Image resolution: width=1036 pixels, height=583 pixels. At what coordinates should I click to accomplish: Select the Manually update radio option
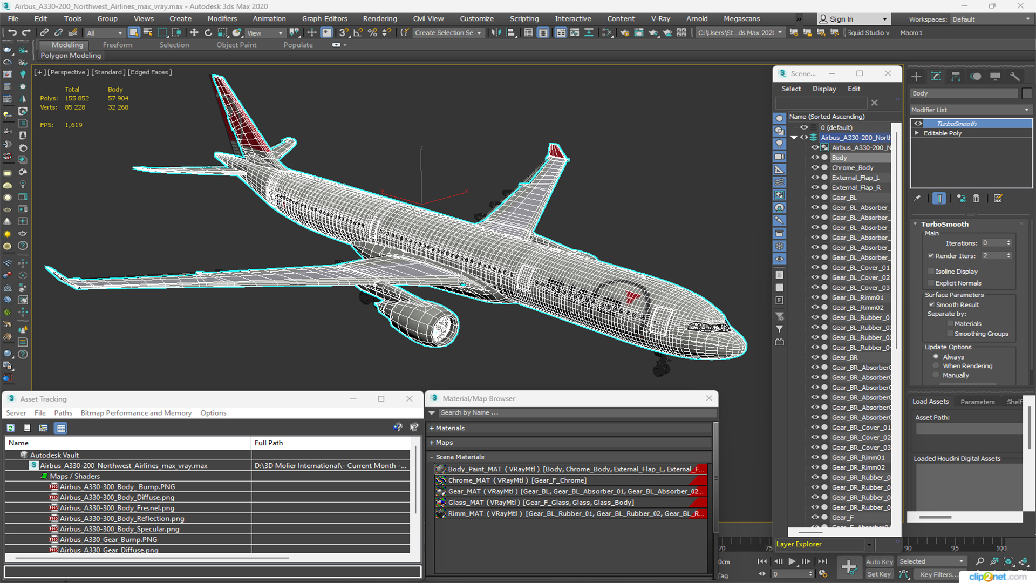pos(936,376)
